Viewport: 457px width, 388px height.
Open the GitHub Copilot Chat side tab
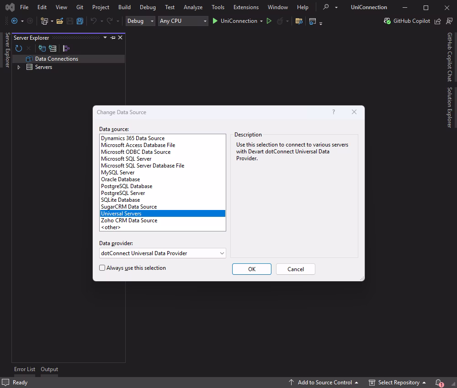click(x=450, y=57)
